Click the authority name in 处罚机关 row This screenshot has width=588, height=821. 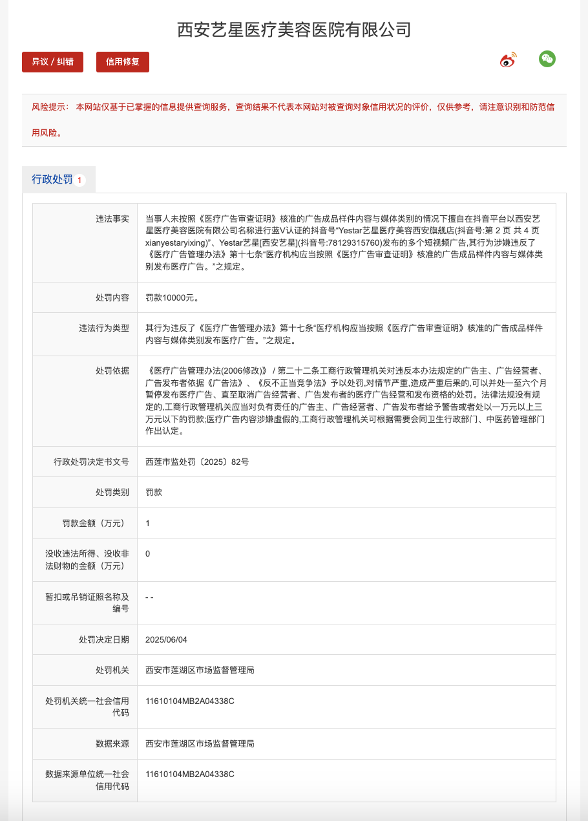[x=200, y=670]
